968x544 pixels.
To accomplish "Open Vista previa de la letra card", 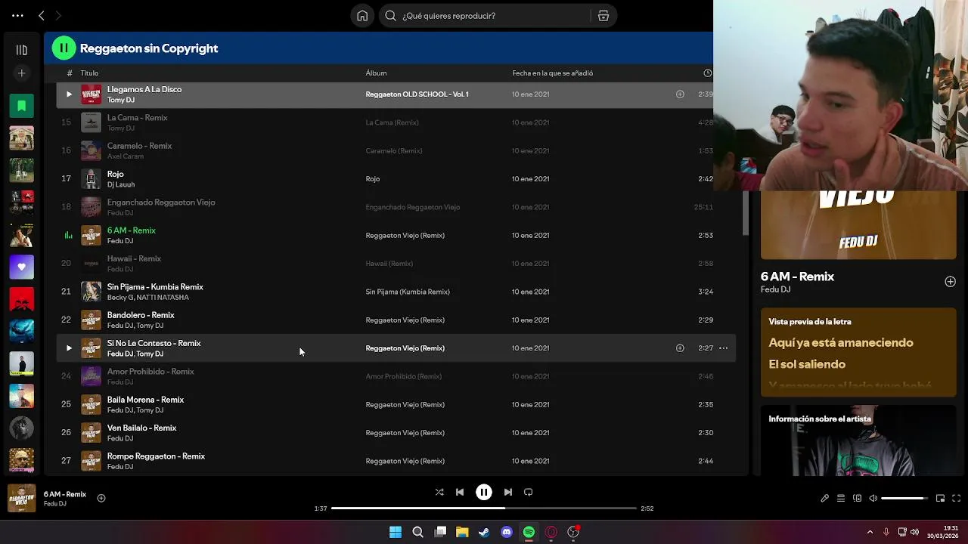I will (x=858, y=351).
